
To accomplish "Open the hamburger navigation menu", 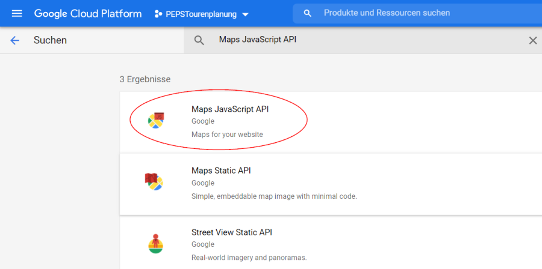I will (17, 13).
